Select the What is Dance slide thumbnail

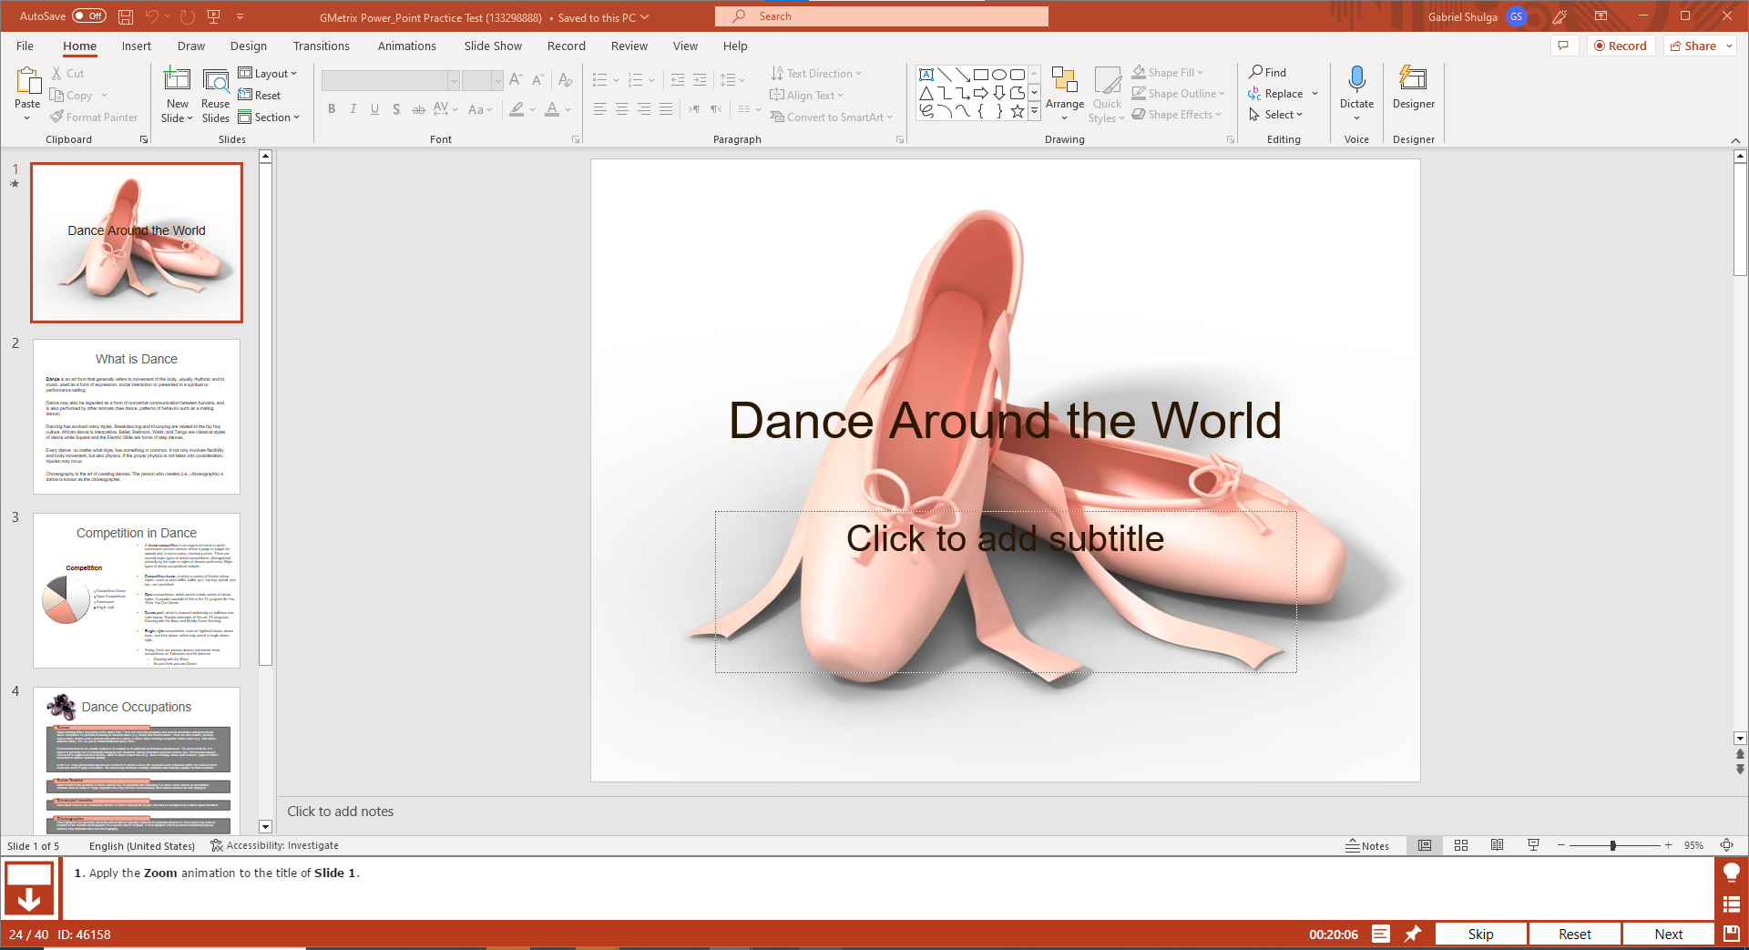136,416
